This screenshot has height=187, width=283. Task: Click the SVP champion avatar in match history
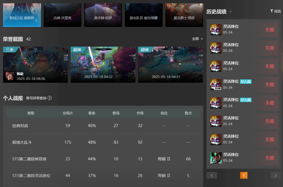click(x=216, y=85)
